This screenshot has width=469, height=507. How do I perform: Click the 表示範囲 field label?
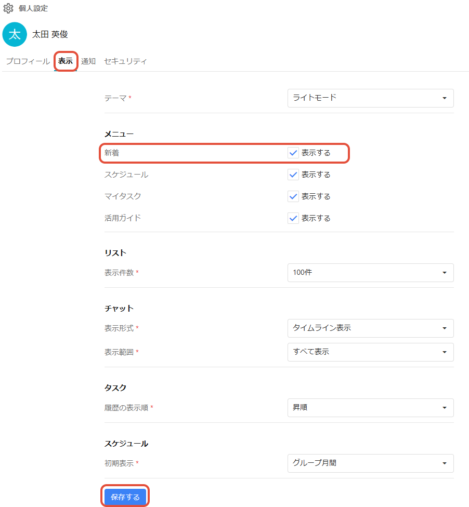click(119, 352)
